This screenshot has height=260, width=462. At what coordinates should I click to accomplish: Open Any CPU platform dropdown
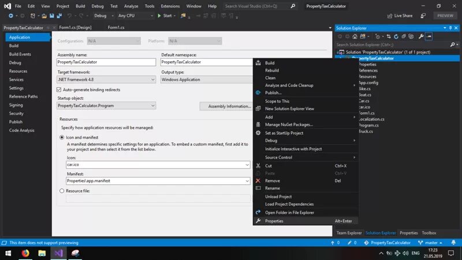pyautogui.click(x=136, y=16)
